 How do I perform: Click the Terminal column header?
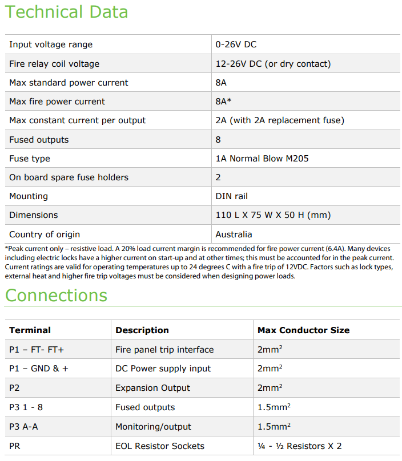pos(30,330)
